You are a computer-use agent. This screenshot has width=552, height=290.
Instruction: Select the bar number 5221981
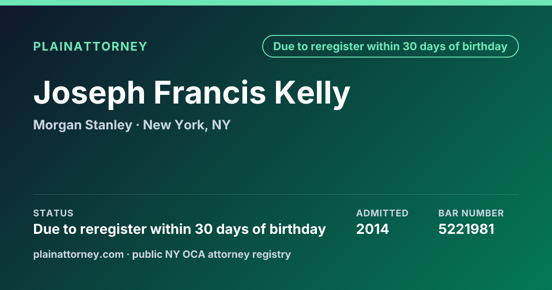tap(466, 229)
